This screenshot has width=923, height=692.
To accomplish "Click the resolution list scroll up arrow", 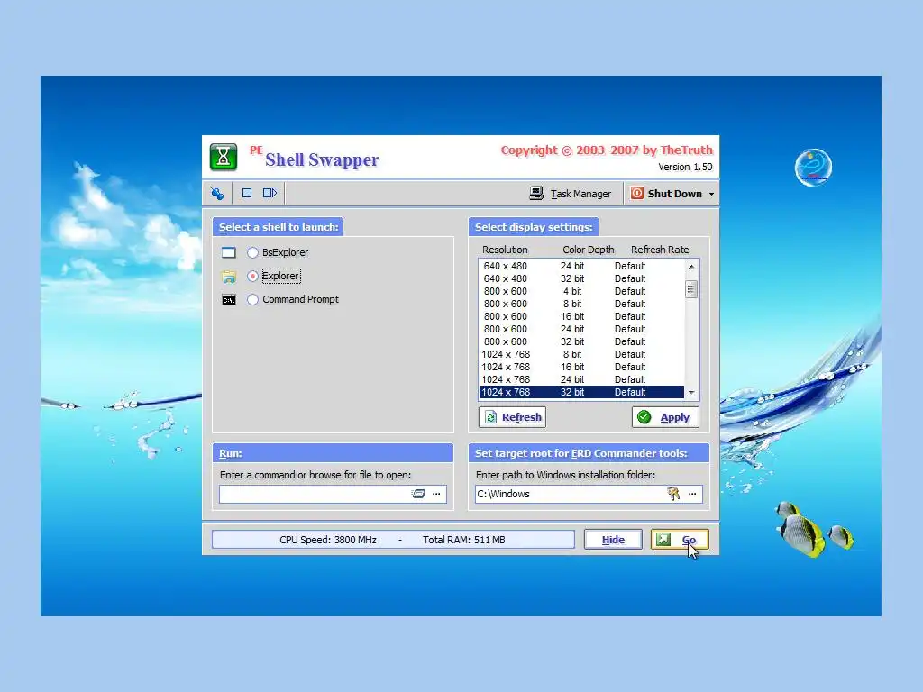I will pyautogui.click(x=691, y=267).
